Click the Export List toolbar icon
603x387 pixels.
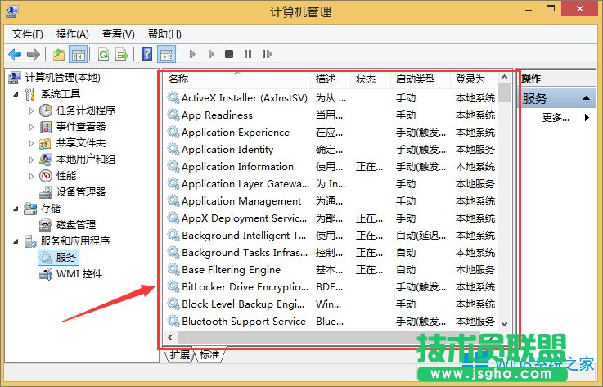coord(121,55)
